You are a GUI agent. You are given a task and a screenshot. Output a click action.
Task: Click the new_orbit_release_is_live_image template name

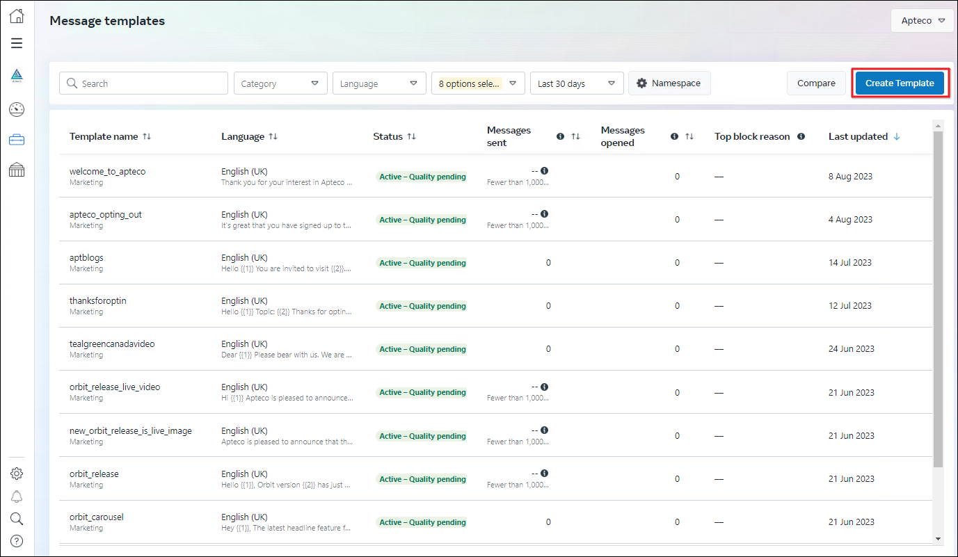131,431
